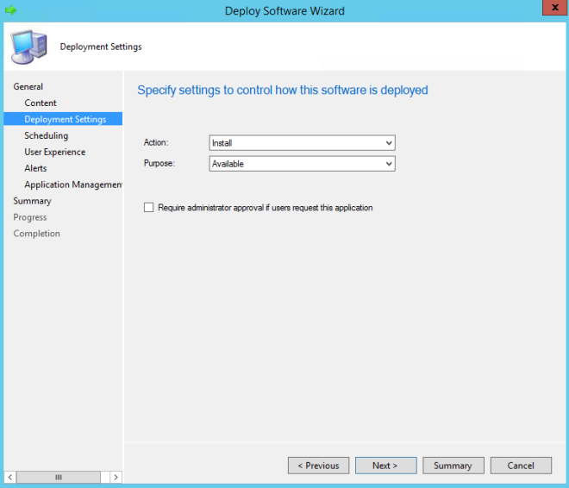Screen dimensions: 569x488
Task: Click the 'Action:' label
Action: tap(156, 142)
